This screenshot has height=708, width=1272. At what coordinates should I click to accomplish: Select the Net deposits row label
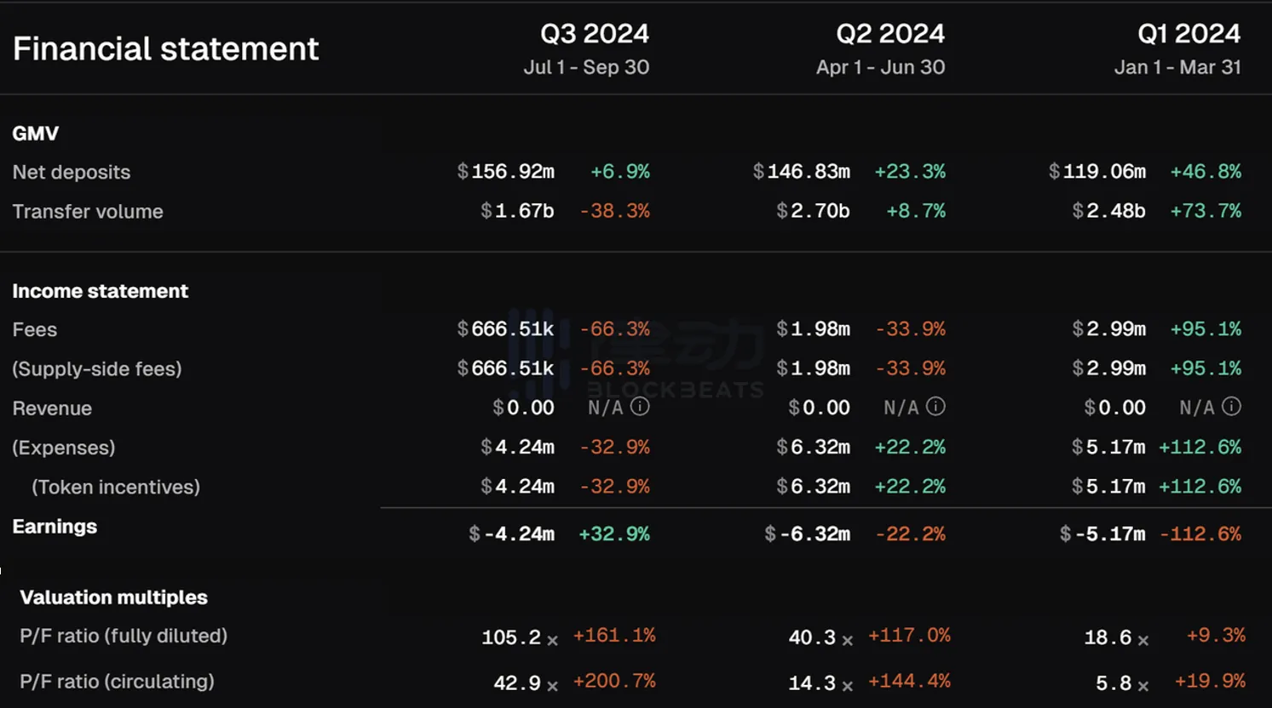[x=72, y=172]
